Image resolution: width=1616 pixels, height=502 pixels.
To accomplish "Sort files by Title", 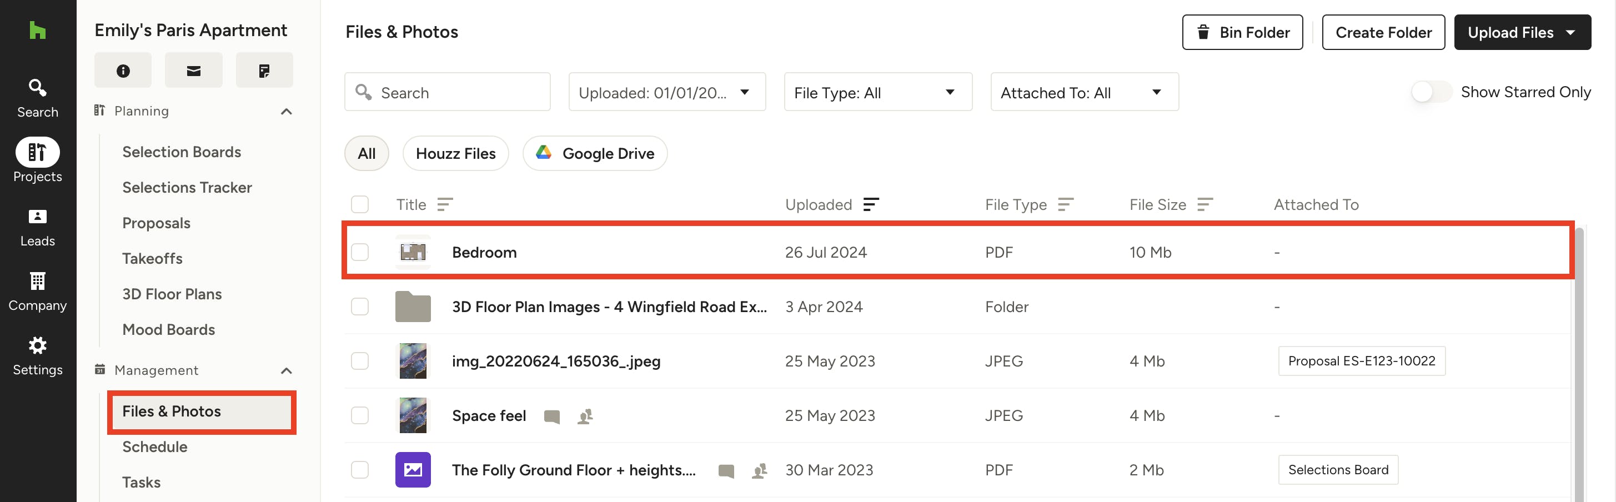I will click(x=445, y=204).
